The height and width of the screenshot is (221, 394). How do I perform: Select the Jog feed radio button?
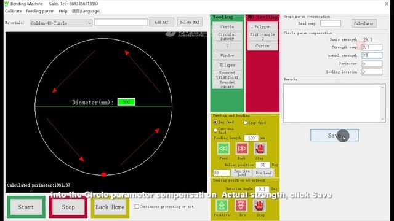pyautogui.click(x=215, y=122)
